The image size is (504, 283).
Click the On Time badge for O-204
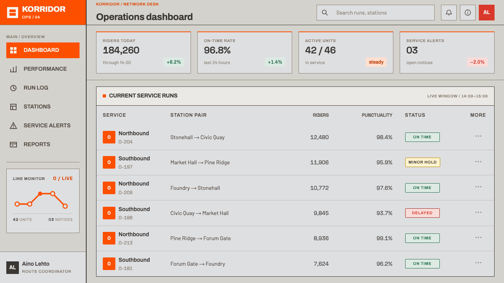[x=422, y=137]
